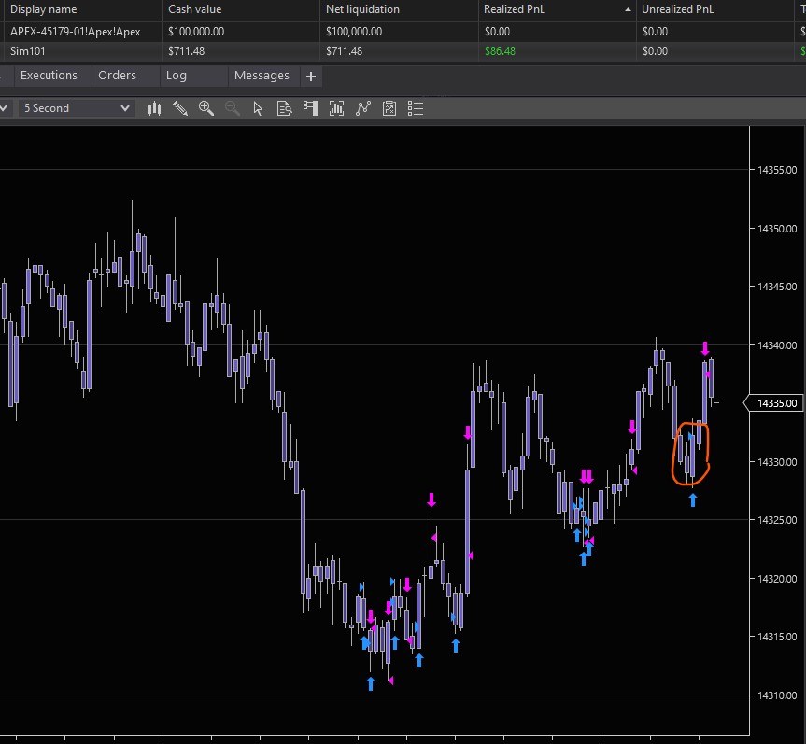Open the 5 Second interval dropdown
806x744 pixels.
77,108
